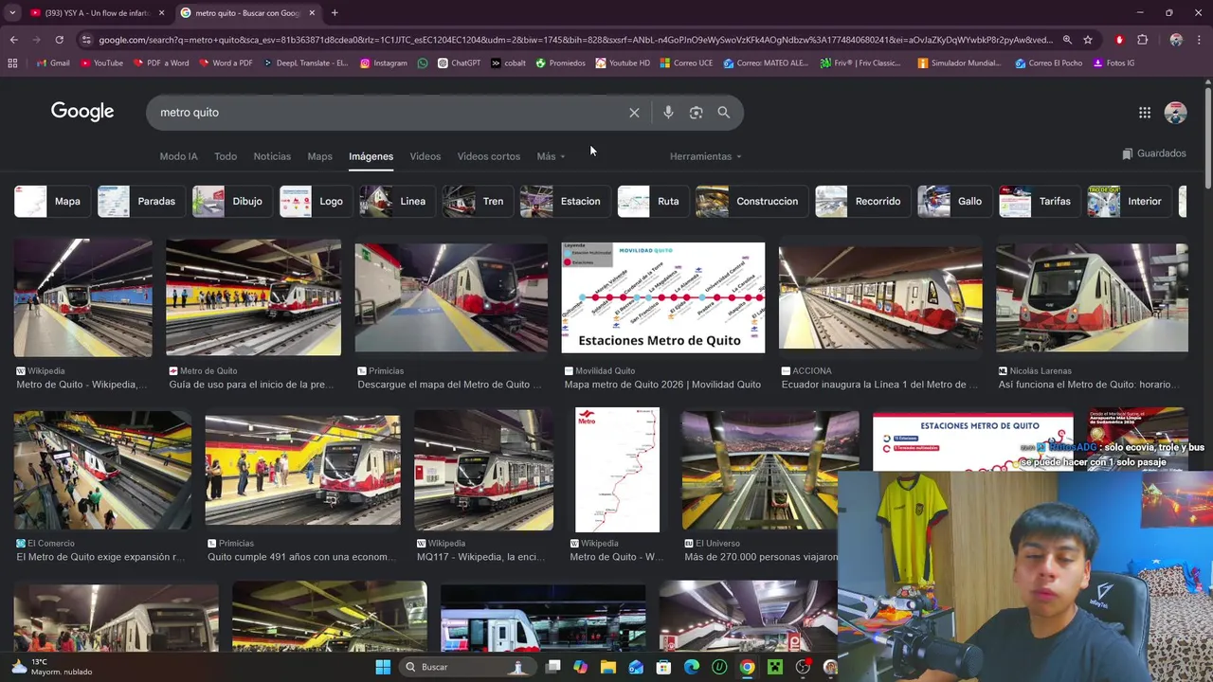
Task: Submit search with the magnifying glass icon
Action: tap(723, 113)
